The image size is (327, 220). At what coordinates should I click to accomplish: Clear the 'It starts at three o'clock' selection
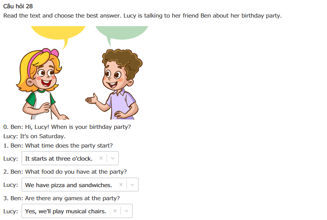click(101, 158)
